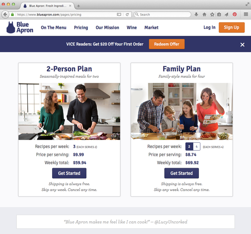Bookmark this page with the star icon
Viewport: 251px width, 234px height.
coord(212,14)
